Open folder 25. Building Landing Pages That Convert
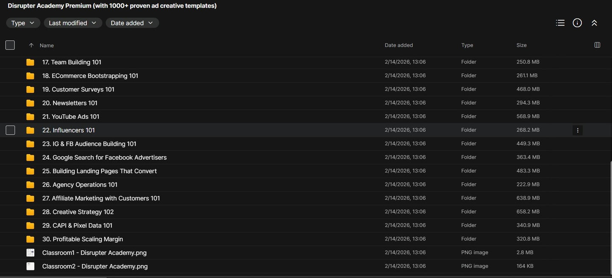This screenshot has height=278, width=612. (x=100, y=171)
